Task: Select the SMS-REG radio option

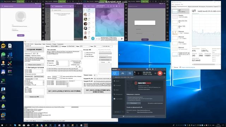Action: (x=85, y=55)
